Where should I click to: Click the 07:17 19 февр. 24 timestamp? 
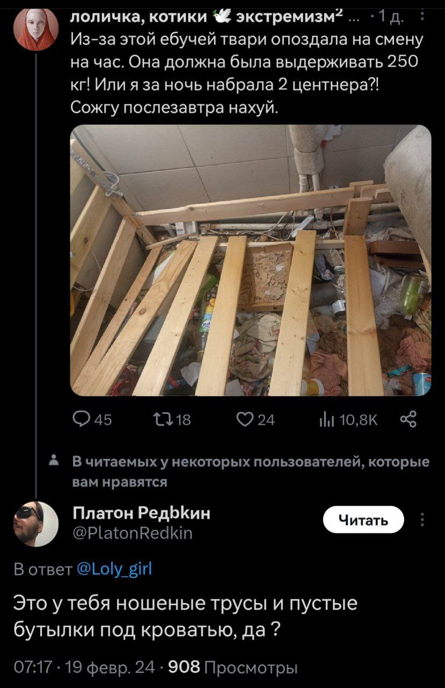click(x=94, y=668)
